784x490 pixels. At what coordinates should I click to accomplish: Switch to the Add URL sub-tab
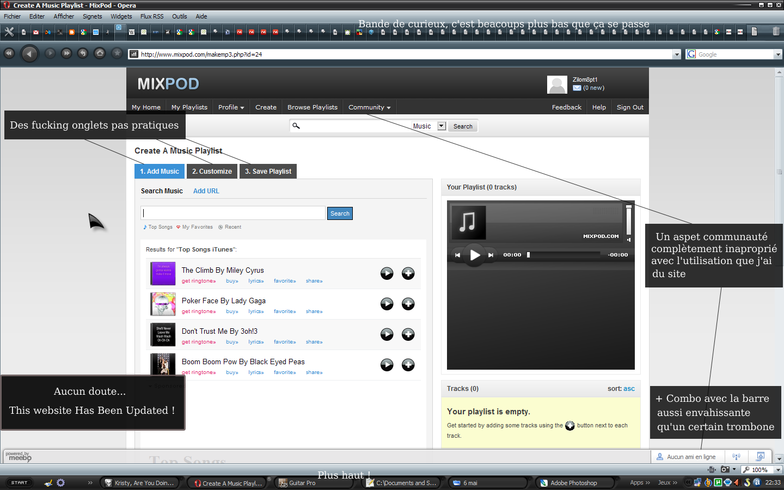[206, 191]
